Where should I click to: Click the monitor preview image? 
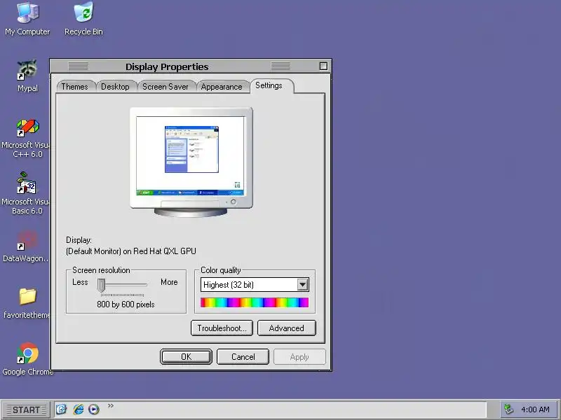(x=191, y=162)
